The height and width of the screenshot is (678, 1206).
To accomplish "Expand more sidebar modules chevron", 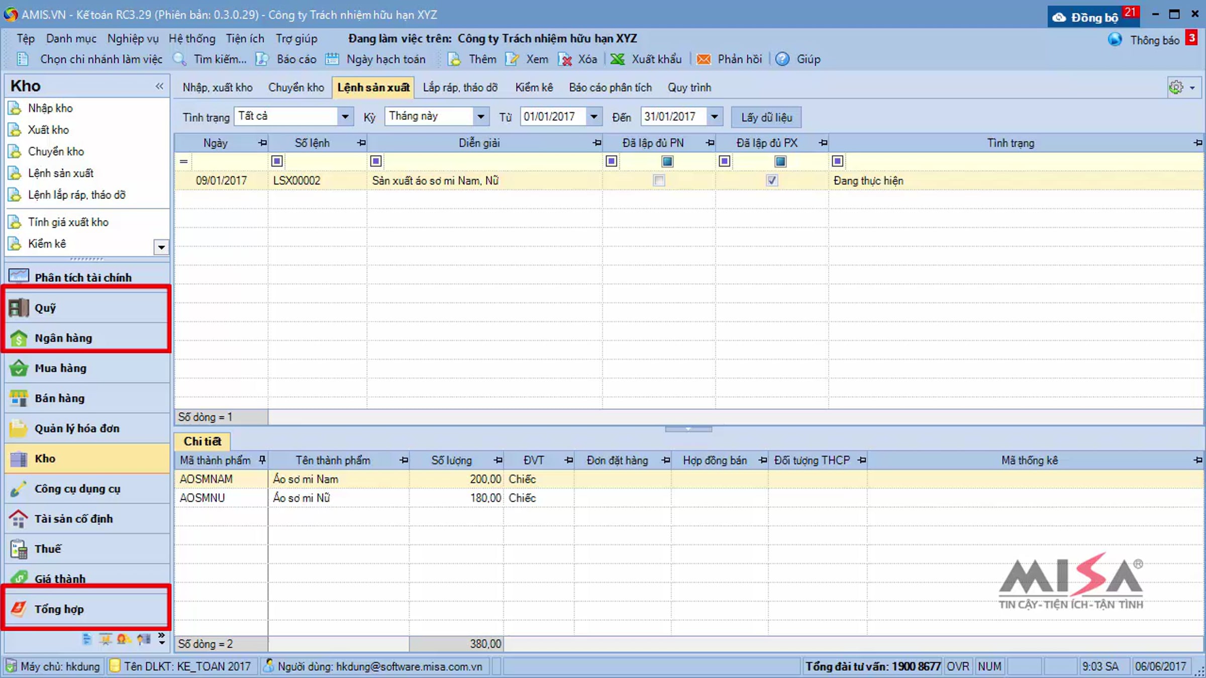I will point(161,639).
